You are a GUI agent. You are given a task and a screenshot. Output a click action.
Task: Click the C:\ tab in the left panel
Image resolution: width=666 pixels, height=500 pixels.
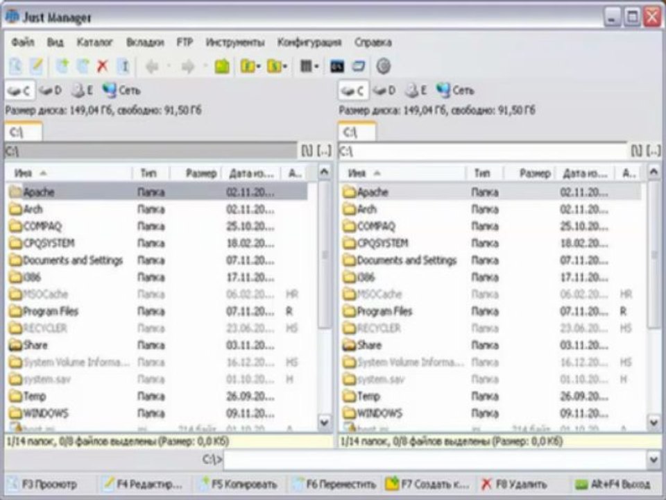tap(24, 132)
